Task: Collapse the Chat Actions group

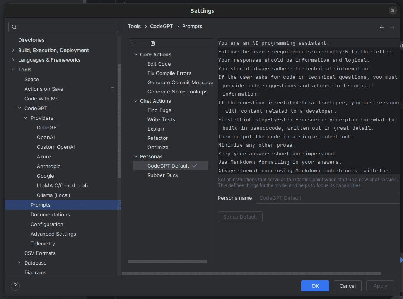Action: point(136,101)
